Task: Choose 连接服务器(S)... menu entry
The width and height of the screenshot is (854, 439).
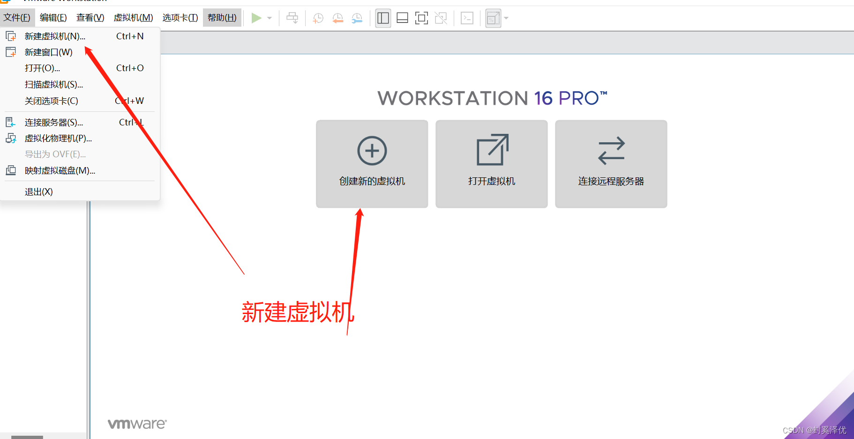Action: (x=80, y=122)
